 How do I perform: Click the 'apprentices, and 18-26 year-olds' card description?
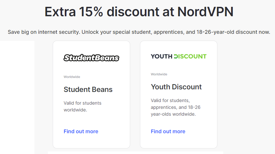click(x=175, y=107)
